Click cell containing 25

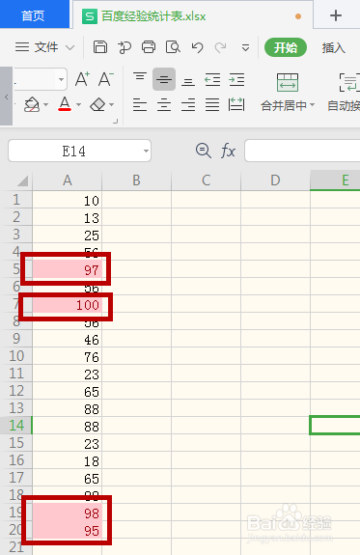[68, 235]
